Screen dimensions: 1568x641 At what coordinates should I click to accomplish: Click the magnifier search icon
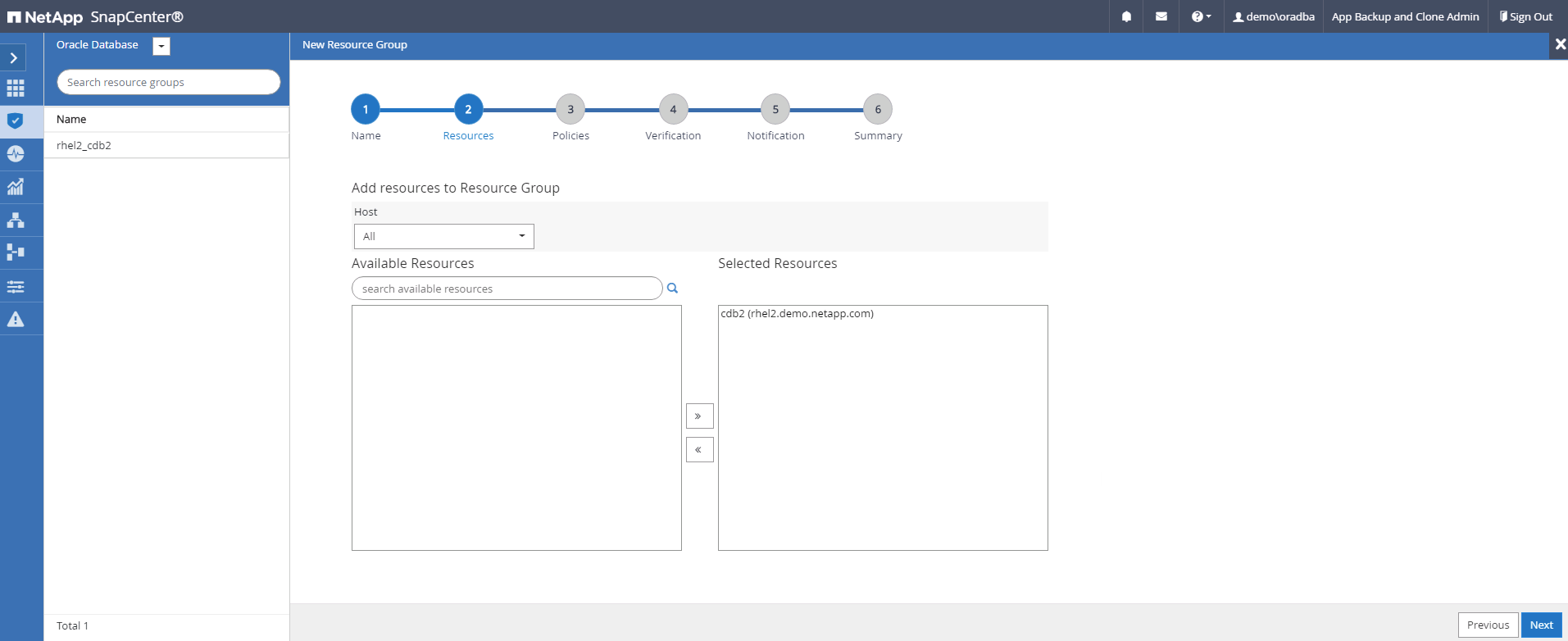[x=672, y=288]
